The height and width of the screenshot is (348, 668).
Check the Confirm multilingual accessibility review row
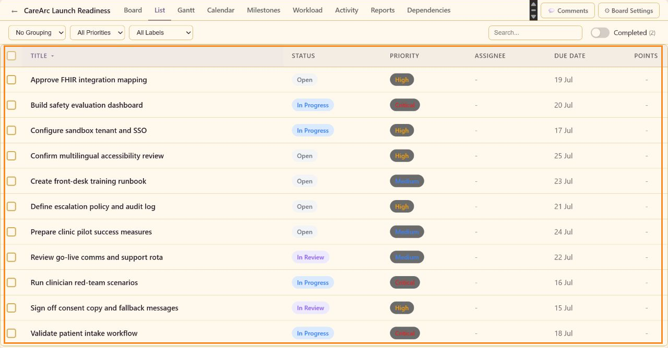click(x=11, y=156)
